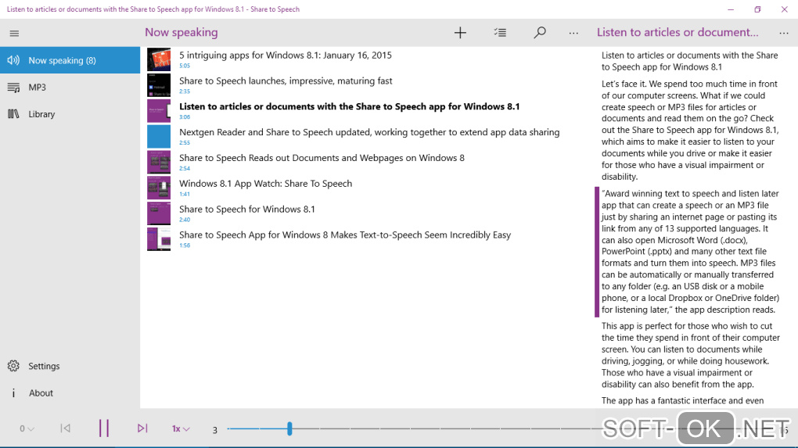This screenshot has width=798, height=448.
Task: Click the 'Listen to articles or document...' pane title
Action: click(678, 33)
